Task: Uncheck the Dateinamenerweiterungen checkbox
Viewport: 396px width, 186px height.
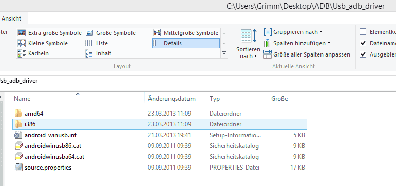Action: point(363,43)
